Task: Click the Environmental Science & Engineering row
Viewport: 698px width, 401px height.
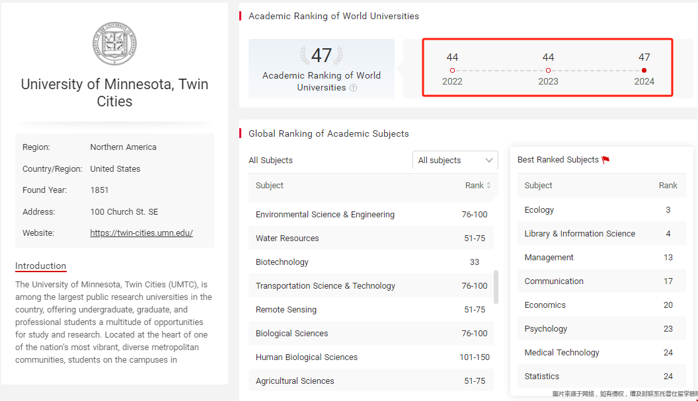Action: [x=371, y=215]
